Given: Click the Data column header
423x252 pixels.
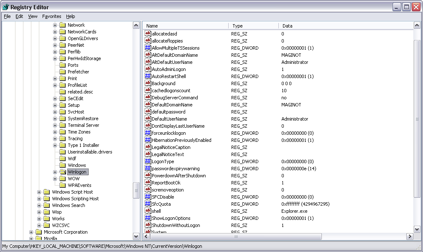Looking at the screenshot, I should tap(346, 26).
